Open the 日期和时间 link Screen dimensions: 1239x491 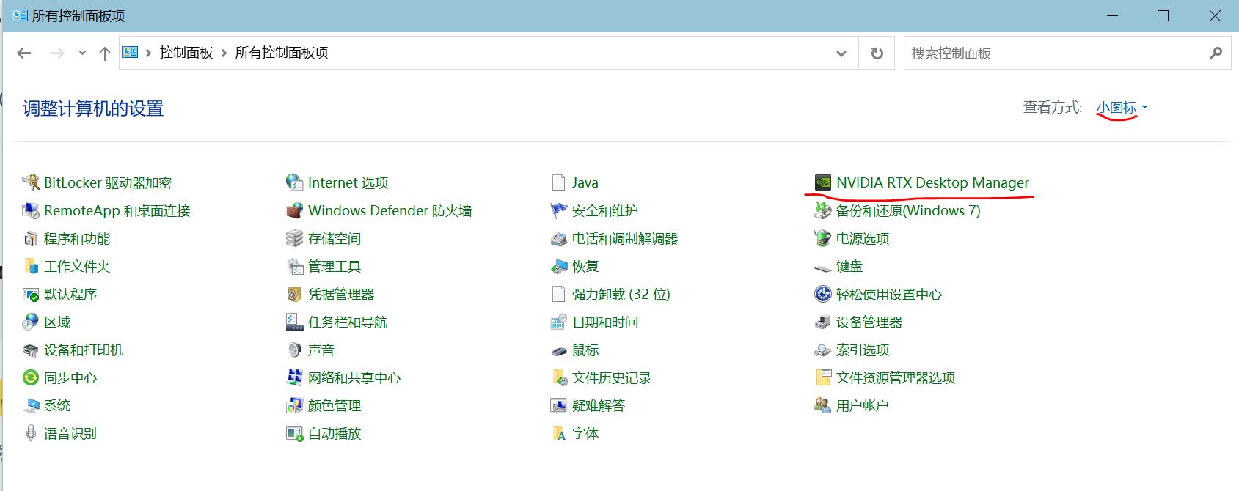click(605, 322)
